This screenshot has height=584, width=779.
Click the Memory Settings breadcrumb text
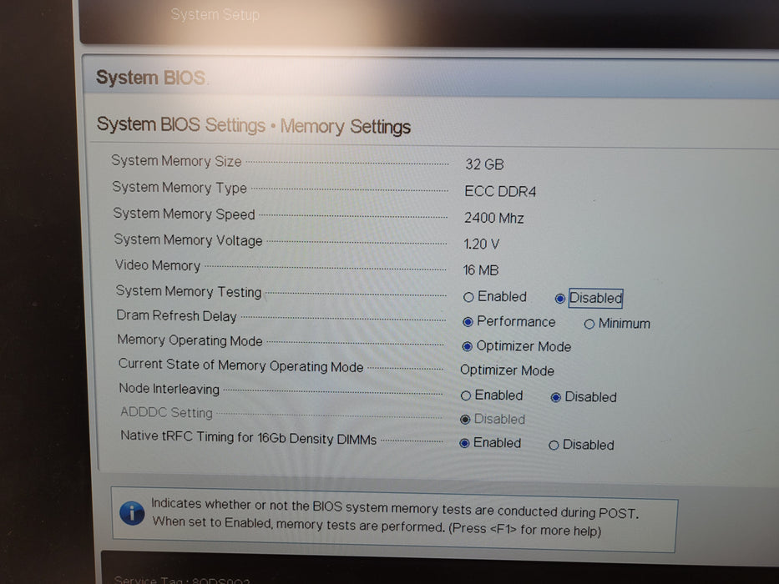coord(346,127)
